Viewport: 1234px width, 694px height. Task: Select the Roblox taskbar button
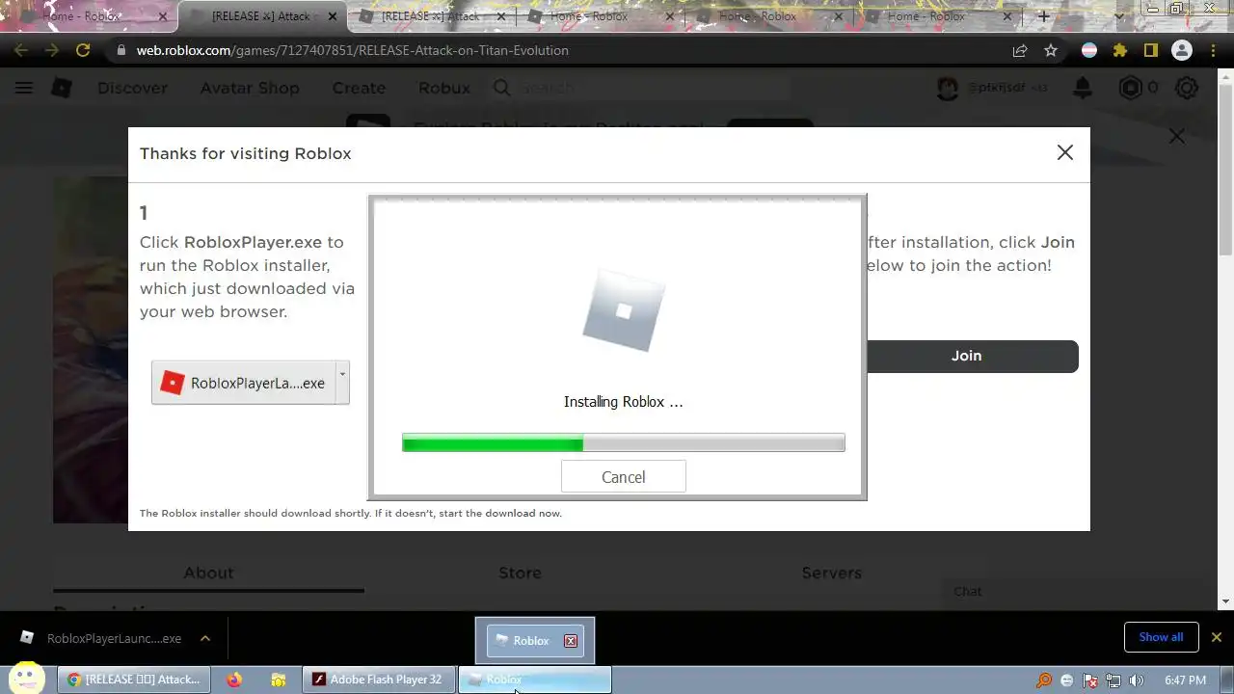click(x=534, y=680)
